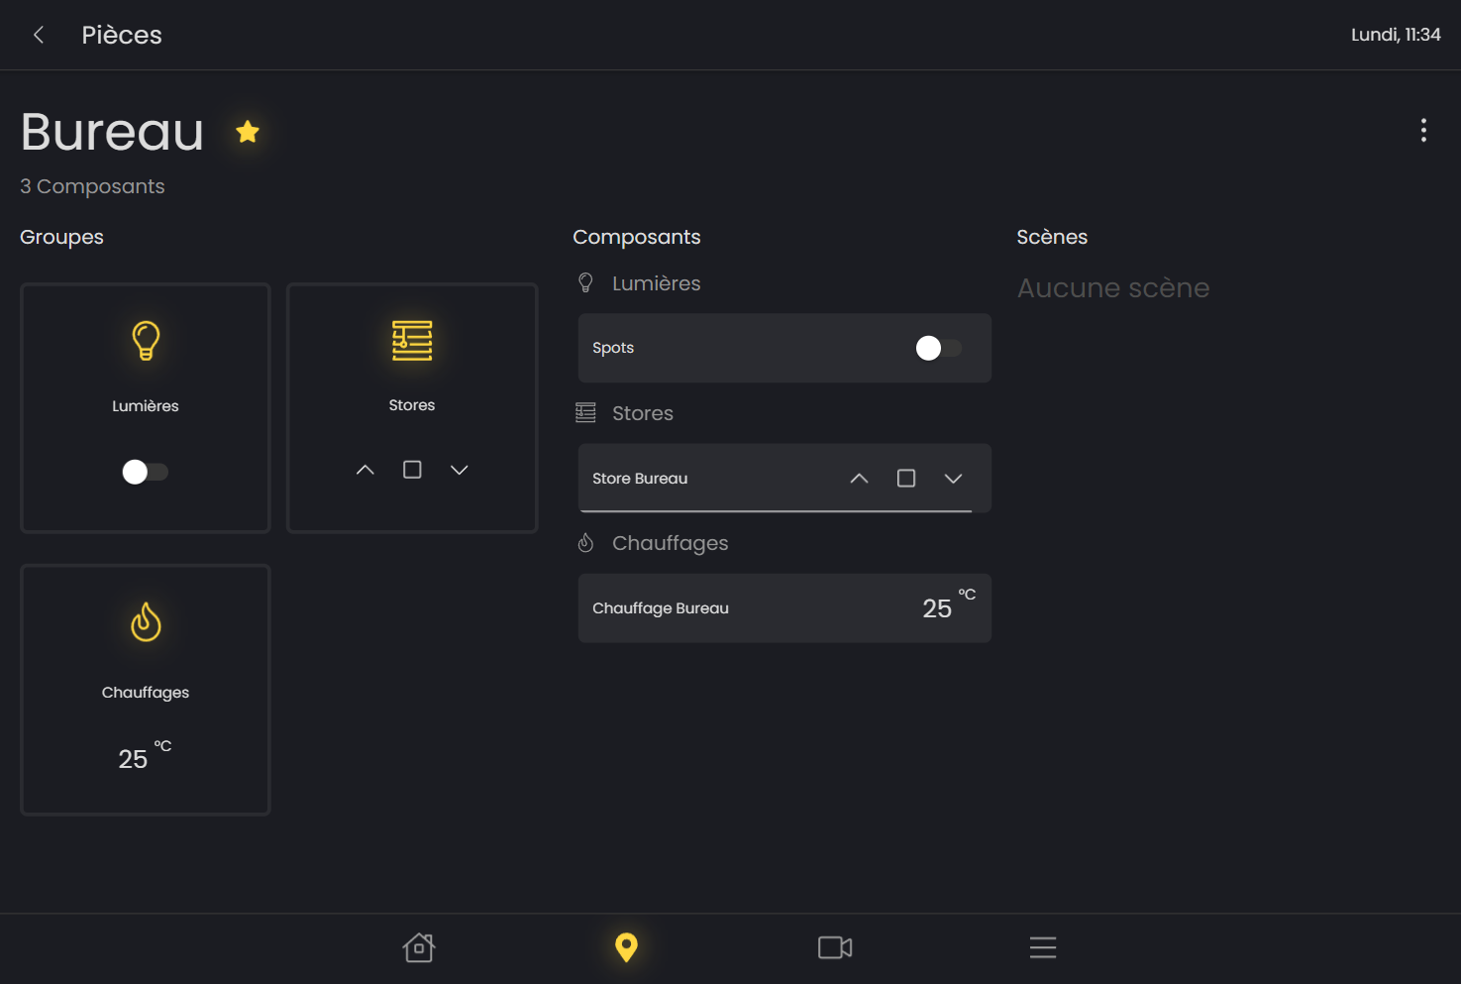Stop blinds in the Stores group card

point(412,470)
